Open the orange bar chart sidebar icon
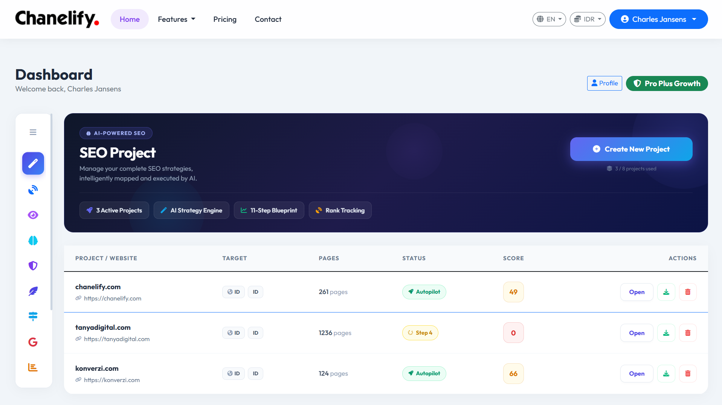This screenshot has height=405, width=722. pos(33,367)
